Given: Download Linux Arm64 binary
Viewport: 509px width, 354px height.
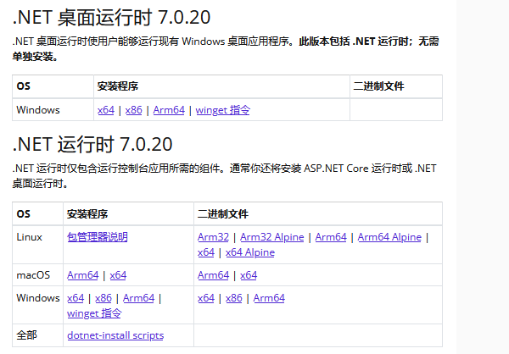Looking at the screenshot, I should click(331, 237).
